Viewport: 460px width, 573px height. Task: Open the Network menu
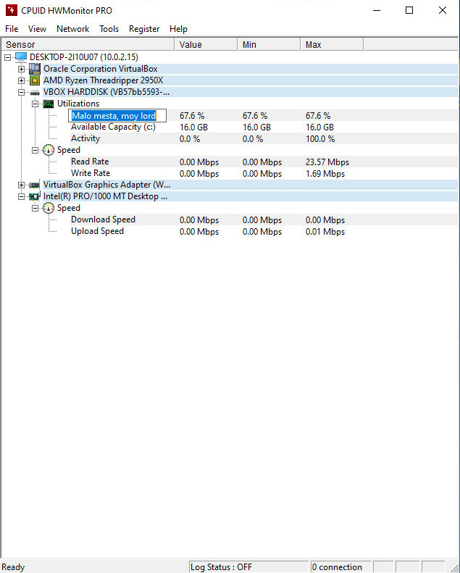coord(72,29)
